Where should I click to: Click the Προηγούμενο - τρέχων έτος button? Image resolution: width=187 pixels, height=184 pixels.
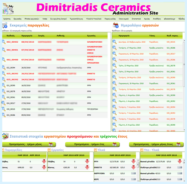point(92,144)
